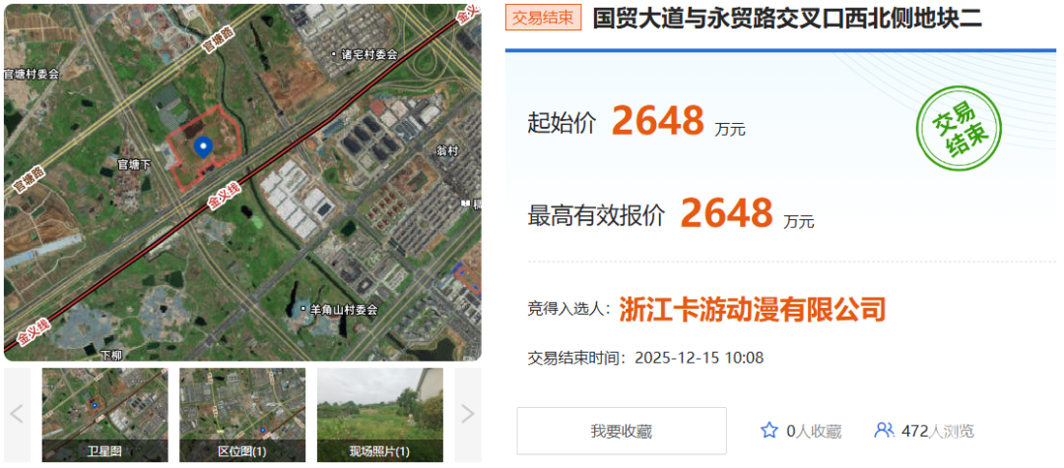The height and width of the screenshot is (468, 1064).
Task: Click the 交易结束 status tag
Action: 544,19
